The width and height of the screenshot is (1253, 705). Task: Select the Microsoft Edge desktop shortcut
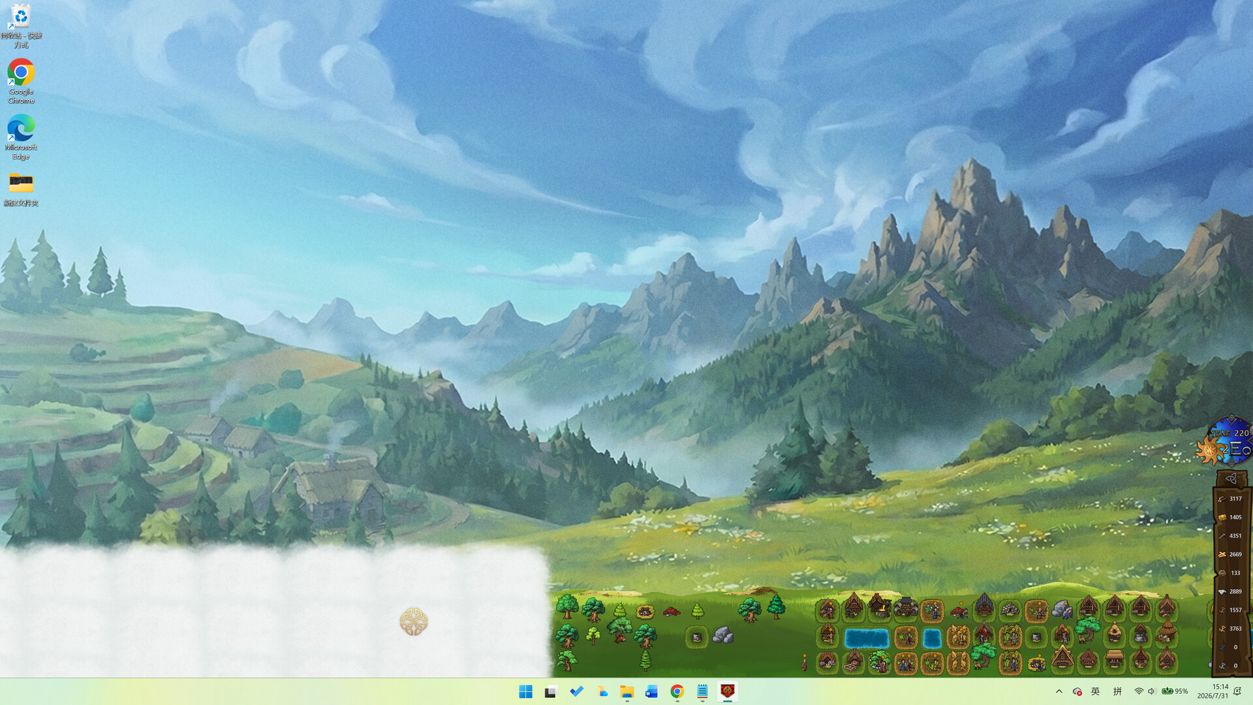(x=21, y=137)
